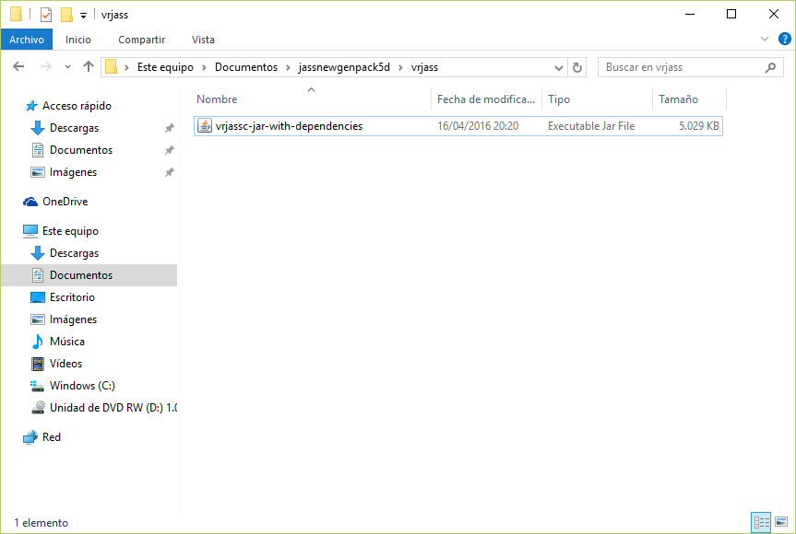Click jassnewgenpack5d in the address path
Image resolution: width=796 pixels, height=534 pixels.
[x=344, y=67]
